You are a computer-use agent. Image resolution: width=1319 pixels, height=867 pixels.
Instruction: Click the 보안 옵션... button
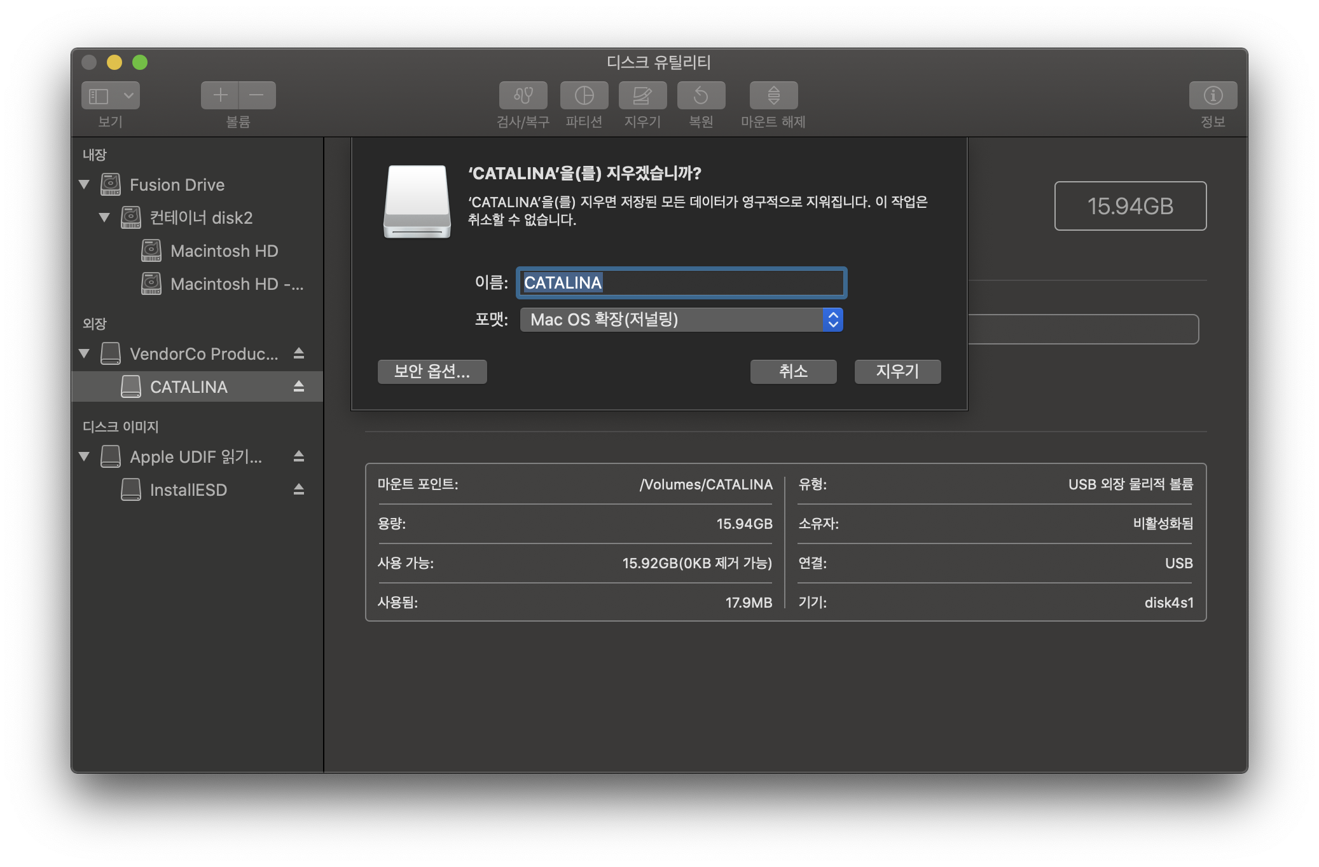point(432,372)
